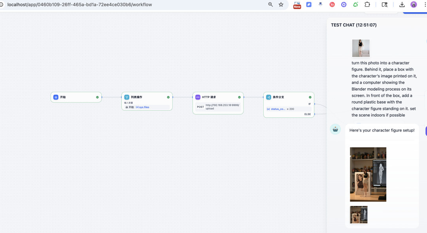Click the 条件分支 condition branch node icon
This screenshot has width=427, height=233.
(268, 97)
